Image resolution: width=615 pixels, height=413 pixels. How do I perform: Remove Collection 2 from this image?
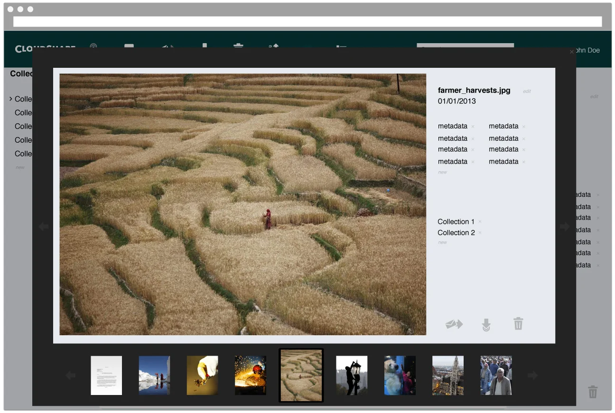pos(480,232)
